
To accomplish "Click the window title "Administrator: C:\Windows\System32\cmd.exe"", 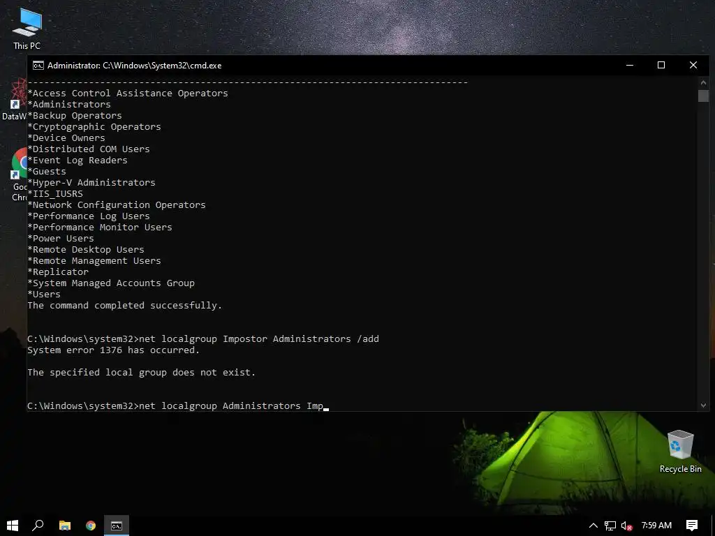I will click(x=135, y=65).
